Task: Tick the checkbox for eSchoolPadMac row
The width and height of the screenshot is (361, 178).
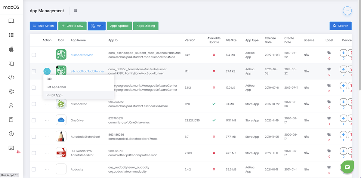Action: tap(34, 55)
